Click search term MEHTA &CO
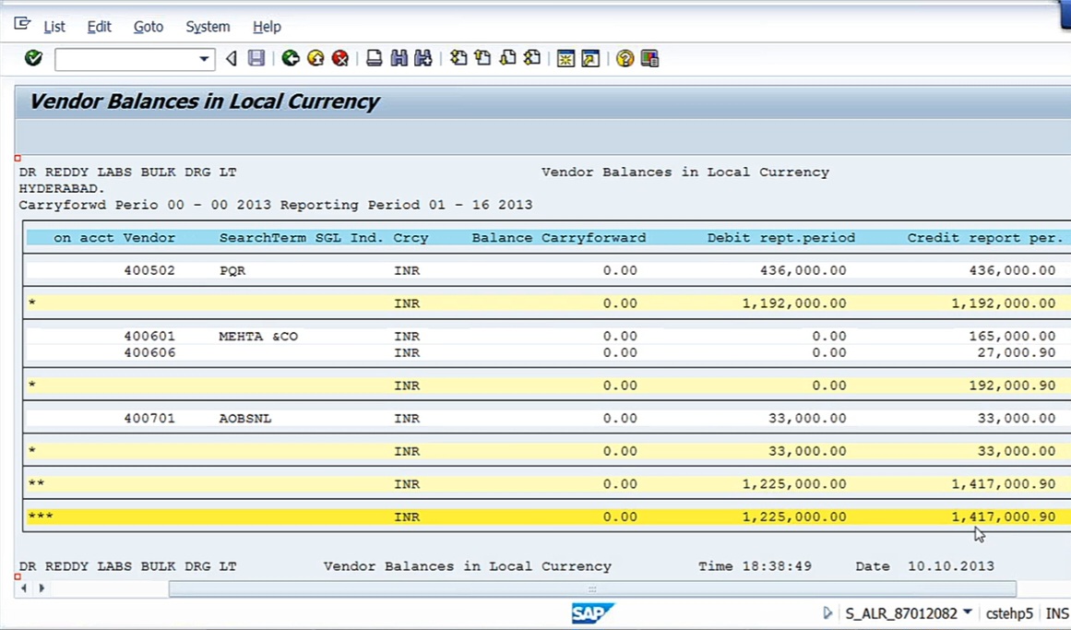 258,336
